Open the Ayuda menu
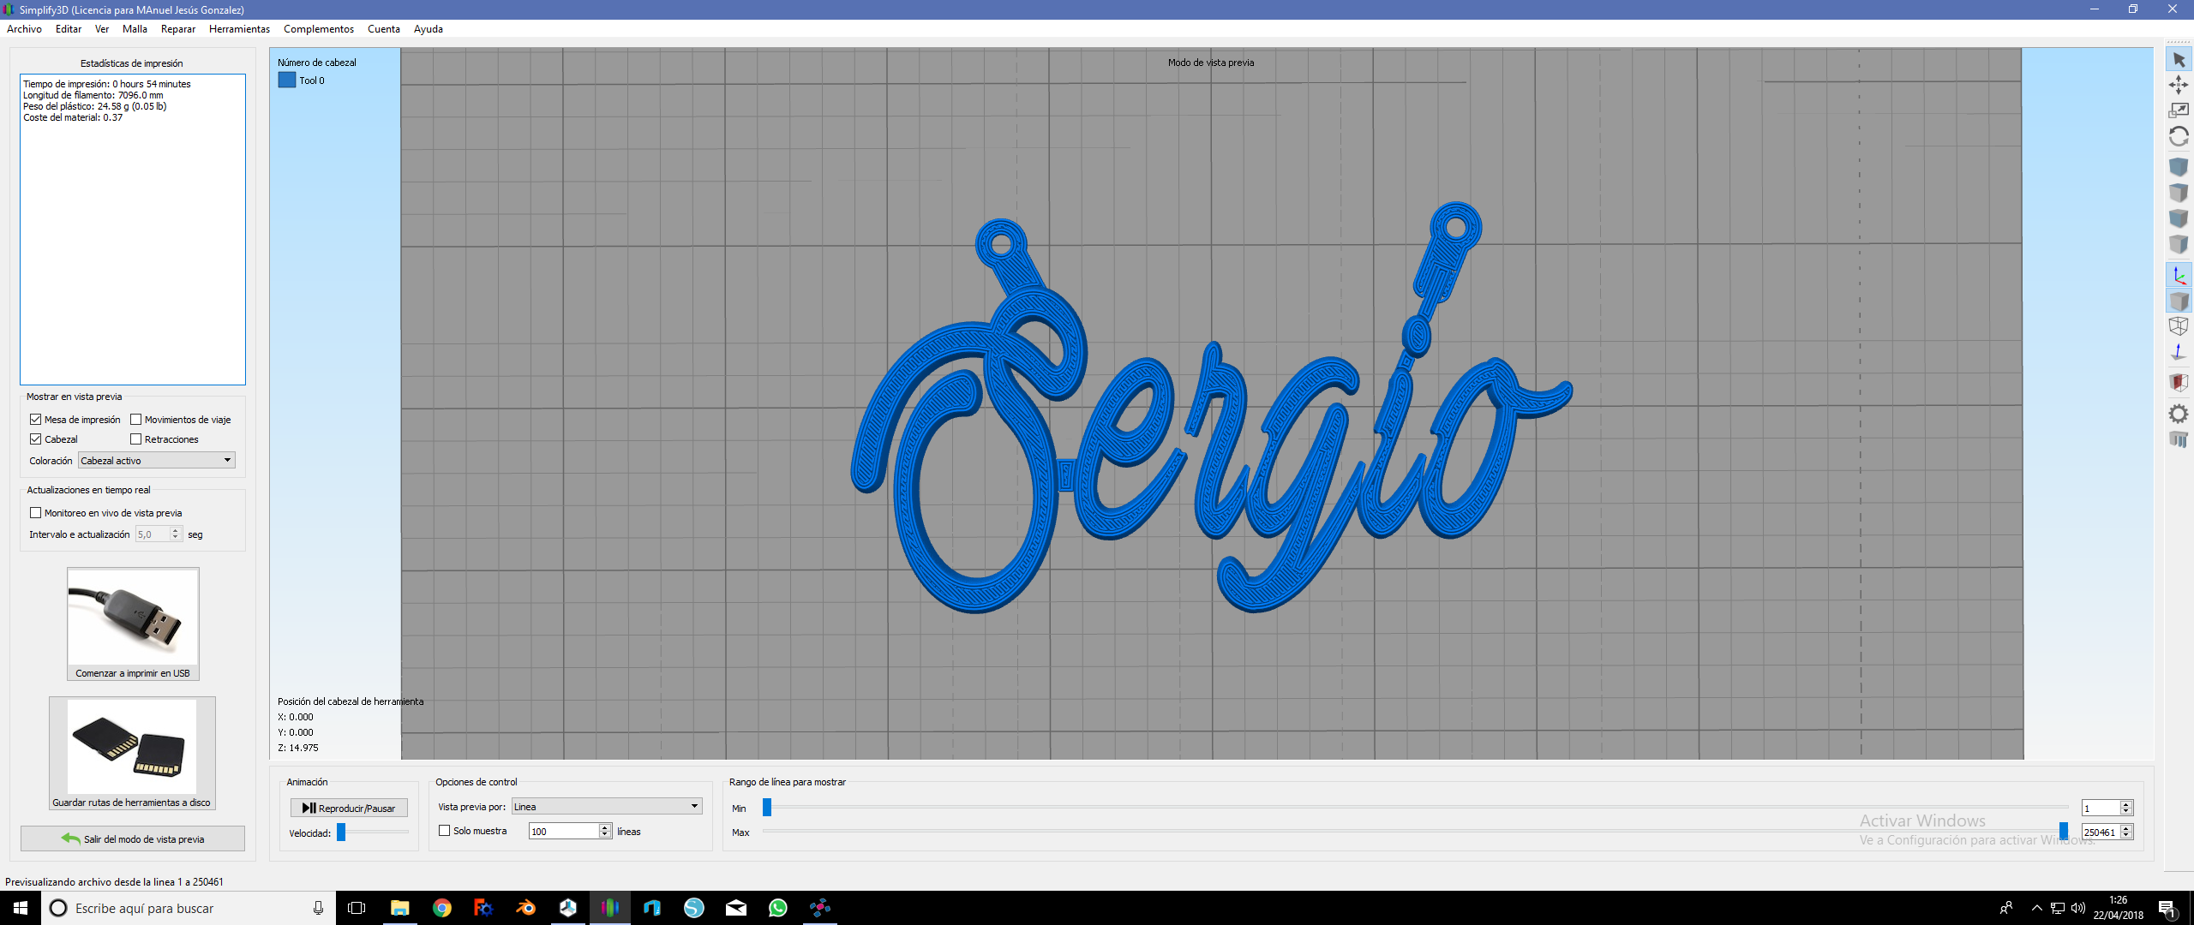This screenshot has width=2194, height=925. coord(429,29)
